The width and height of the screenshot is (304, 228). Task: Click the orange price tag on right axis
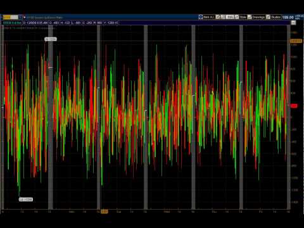coord(296,41)
